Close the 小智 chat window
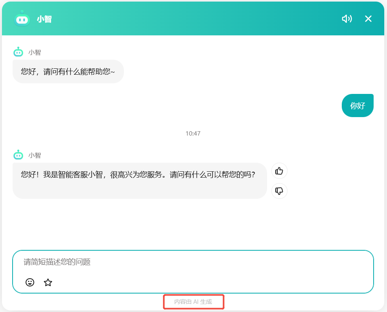 point(368,18)
